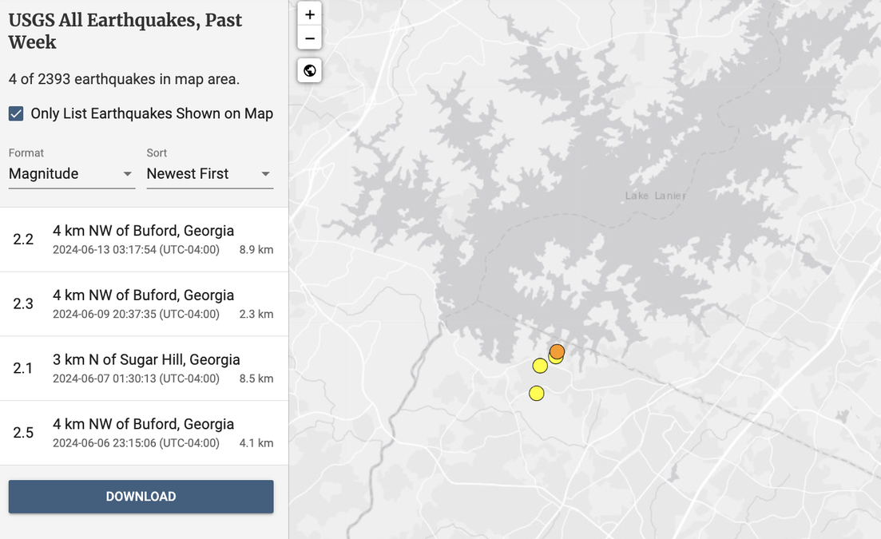Click the orange earthquake marker on map
881x539 pixels.
click(x=558, y=351)
